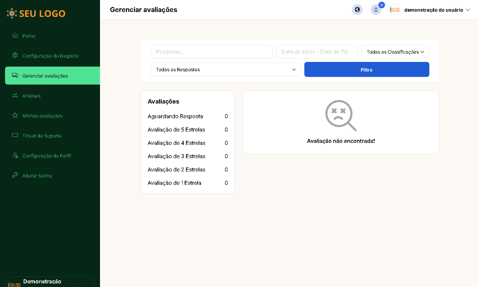Open the notifications bell icon
The height and width of the screenshot is (287, 478).
pos(376,10)
